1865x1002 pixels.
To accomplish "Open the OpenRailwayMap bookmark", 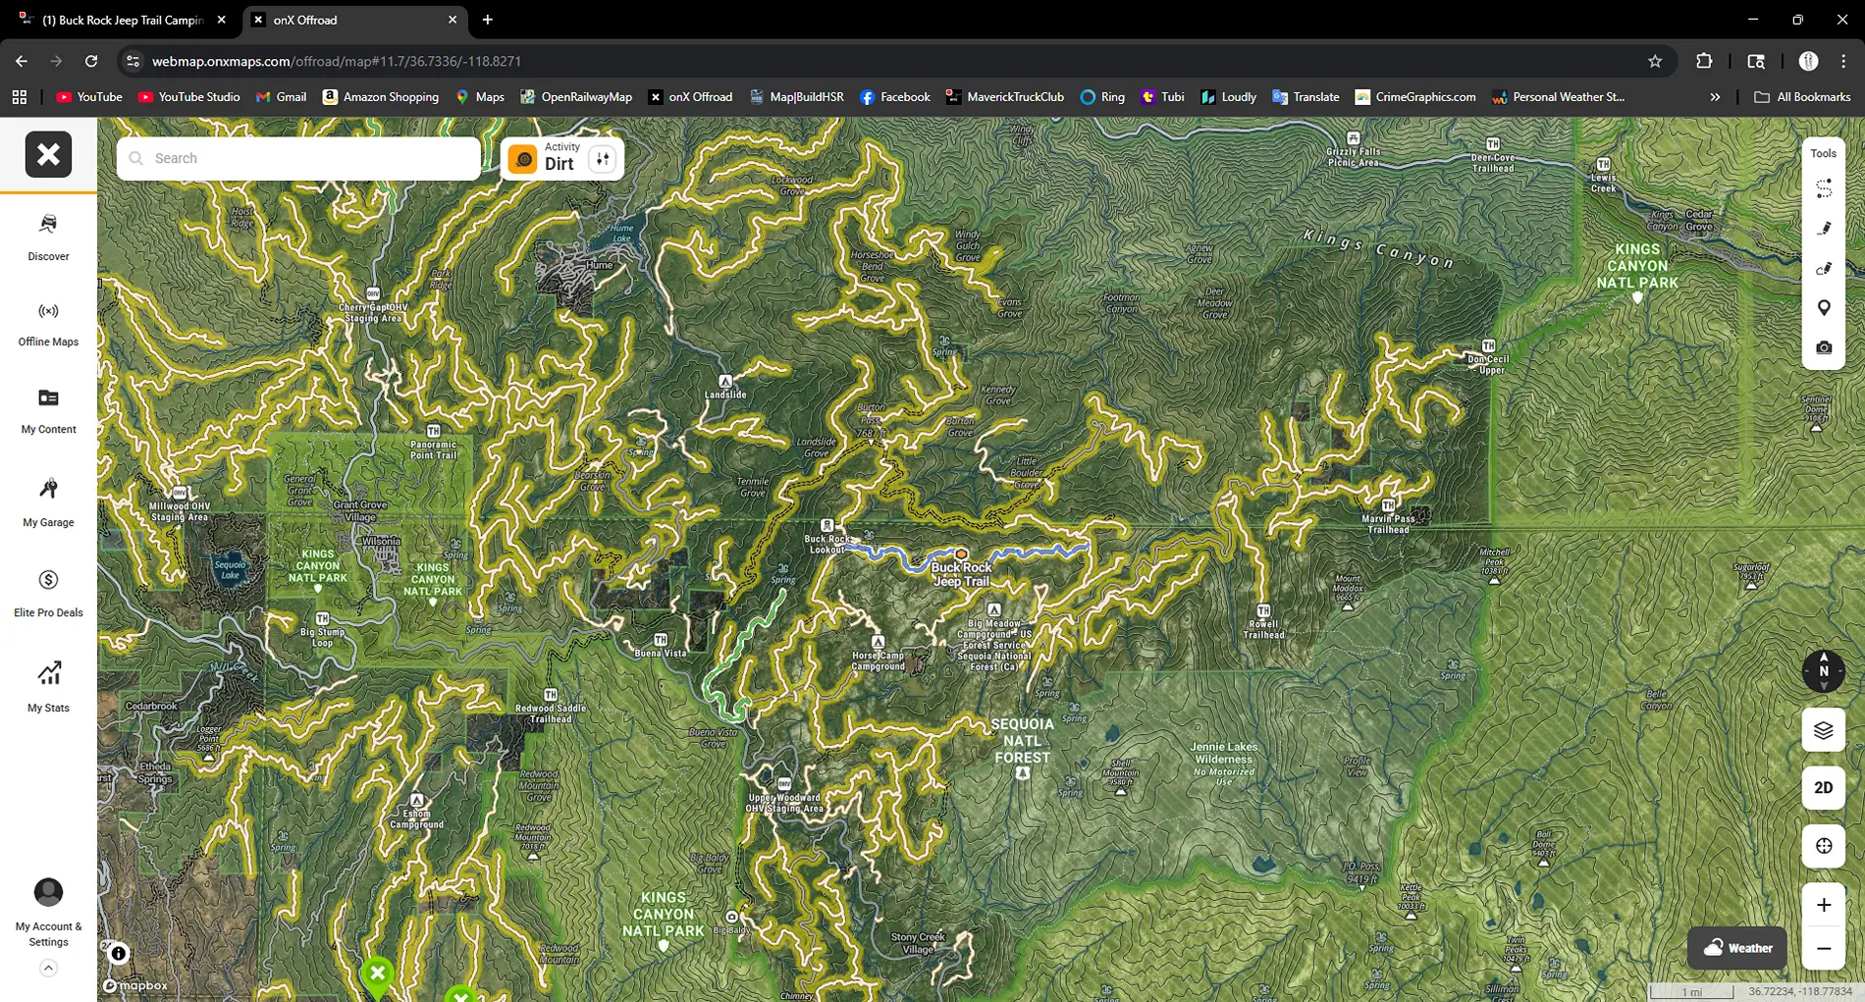I will pyautogui.click(x=576, y=97).
